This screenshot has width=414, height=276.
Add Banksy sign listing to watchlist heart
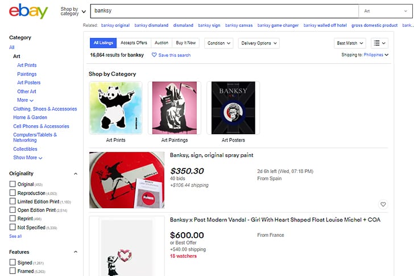(383, 204)
